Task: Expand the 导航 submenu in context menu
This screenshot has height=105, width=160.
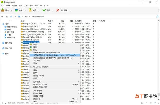Action: [78, 70]
